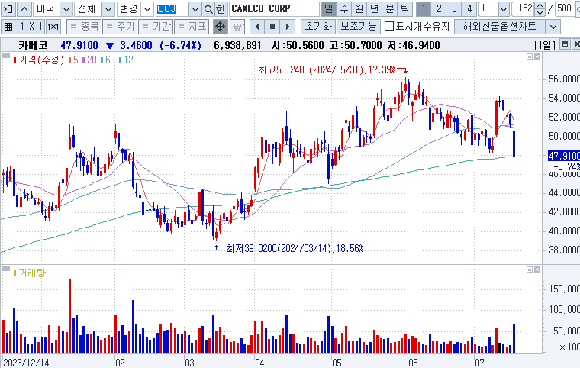This screenshot has width=580, height=368.
Task: Click the volume panel's small settings icon
Action: (x=530, y=270)
